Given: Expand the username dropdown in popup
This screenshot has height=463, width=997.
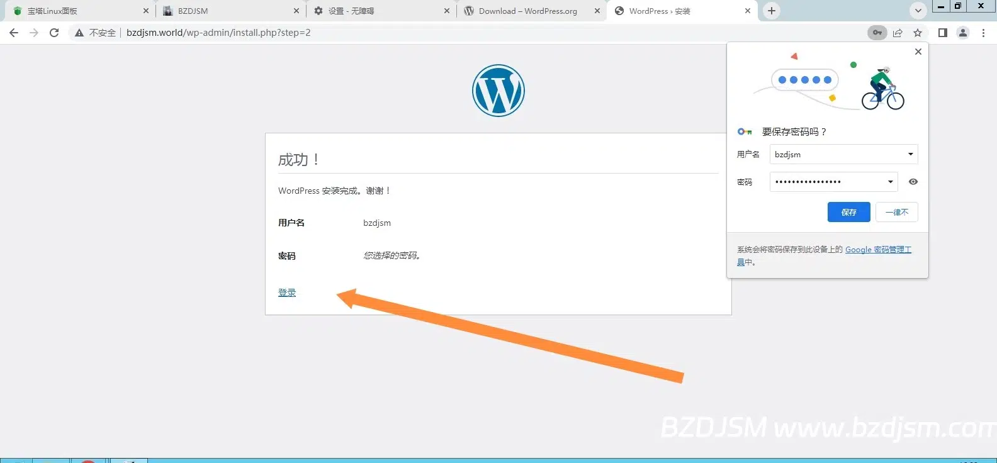Looking at the screenshot, I should coord(910,154).
